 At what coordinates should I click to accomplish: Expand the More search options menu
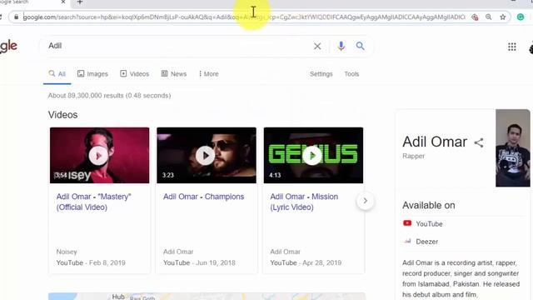209,74
